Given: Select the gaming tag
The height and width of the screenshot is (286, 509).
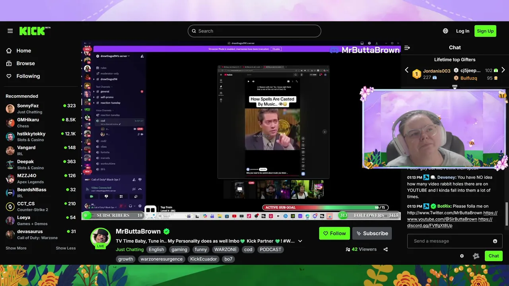Looking at the screenshot, I should [179, 249].
